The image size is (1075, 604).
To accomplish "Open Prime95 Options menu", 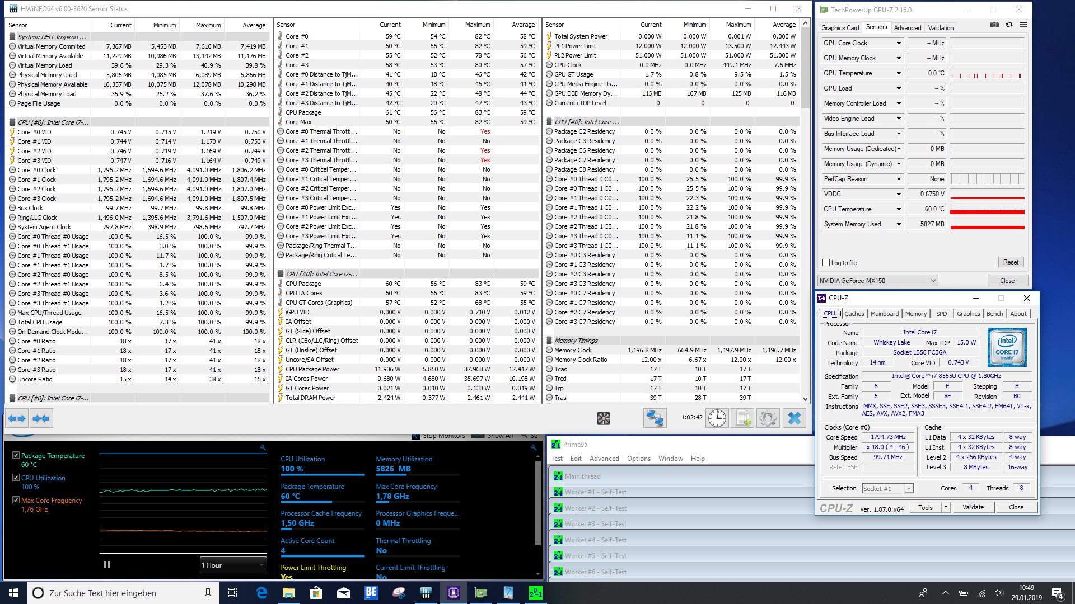I will [638, 459].
